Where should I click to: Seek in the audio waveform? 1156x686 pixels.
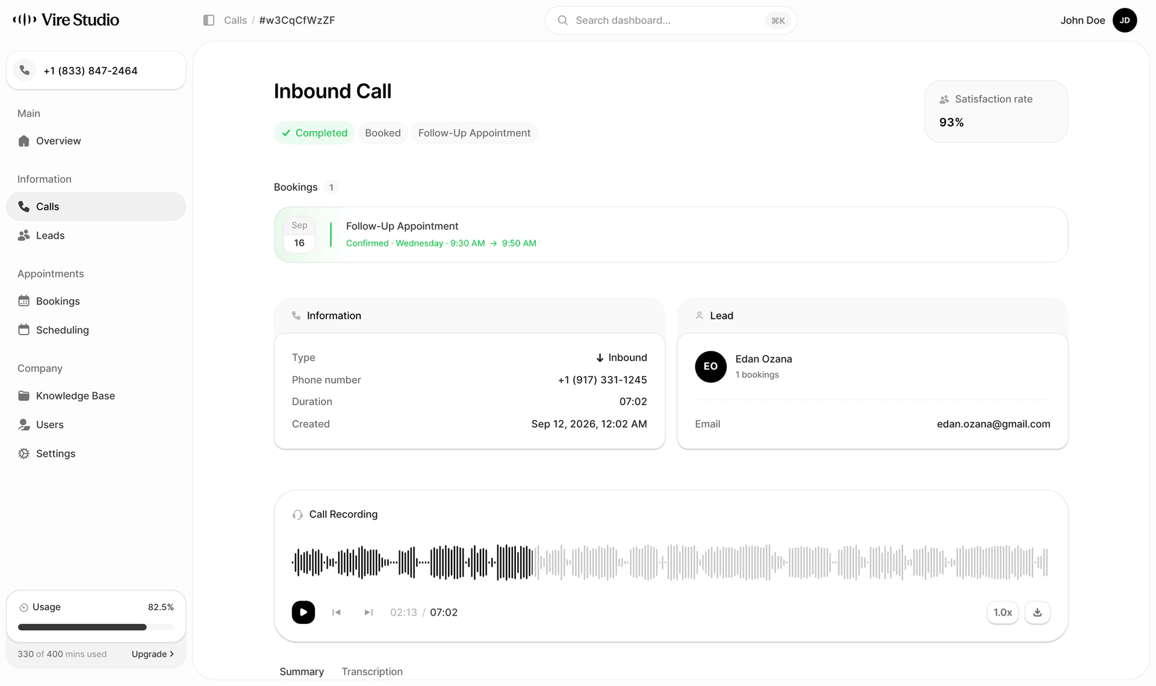click(x=670, y=562)
